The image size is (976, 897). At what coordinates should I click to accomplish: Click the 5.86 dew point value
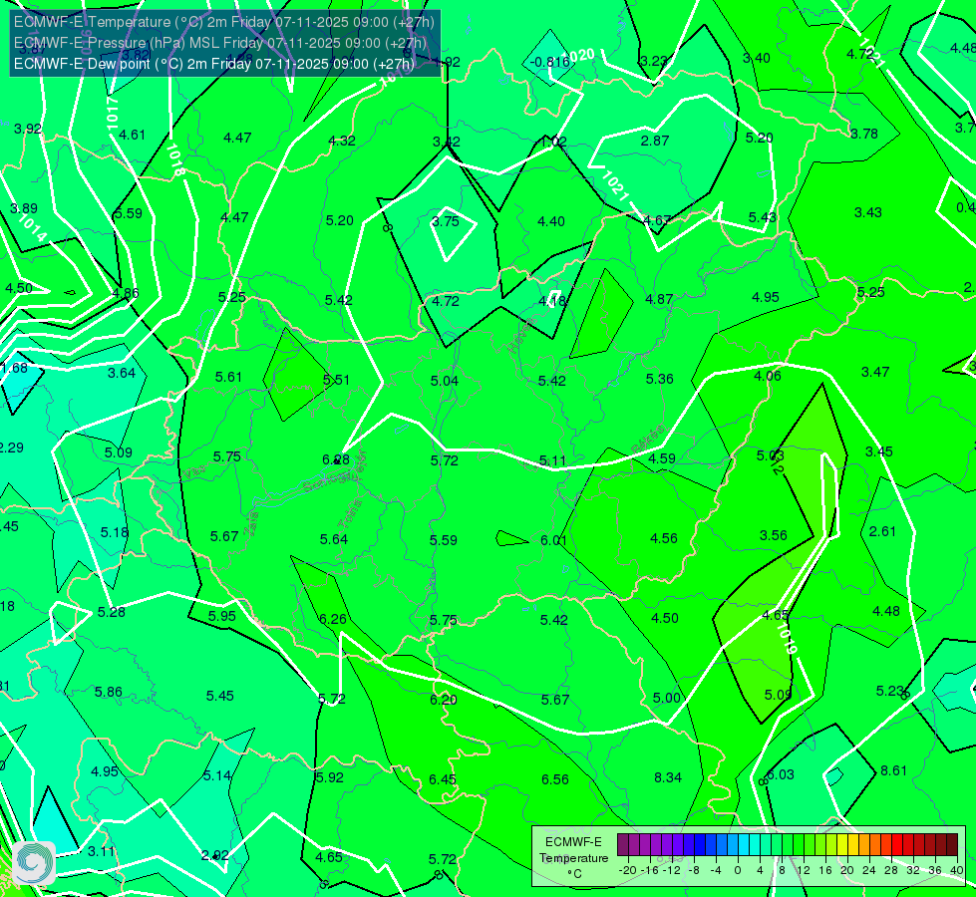click(109, 692)
